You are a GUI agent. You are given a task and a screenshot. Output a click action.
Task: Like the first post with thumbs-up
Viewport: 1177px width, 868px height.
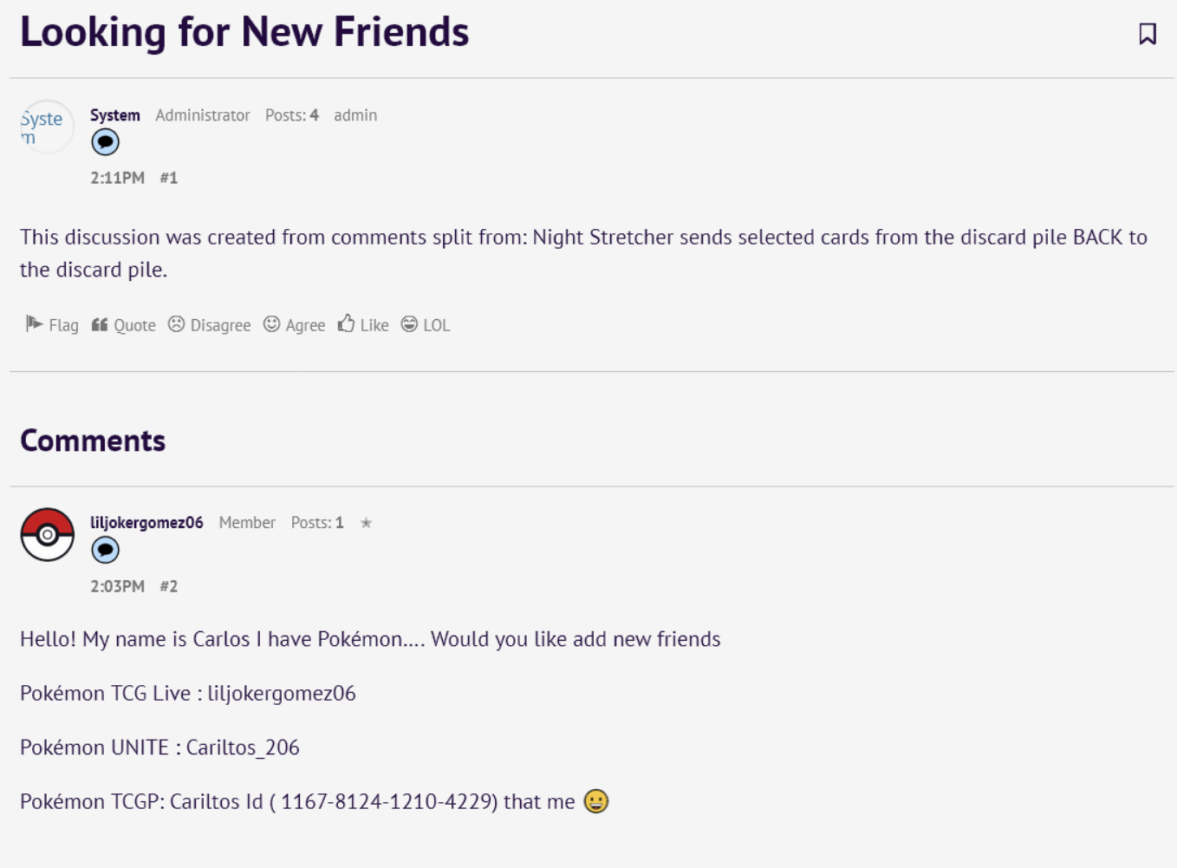tap(363, 324)
